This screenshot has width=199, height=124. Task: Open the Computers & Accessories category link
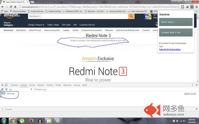pos(91,30)
